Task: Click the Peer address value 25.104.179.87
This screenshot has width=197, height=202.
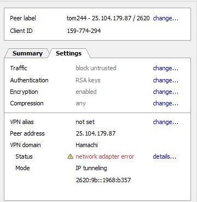Action: click(x=96, y=133)
